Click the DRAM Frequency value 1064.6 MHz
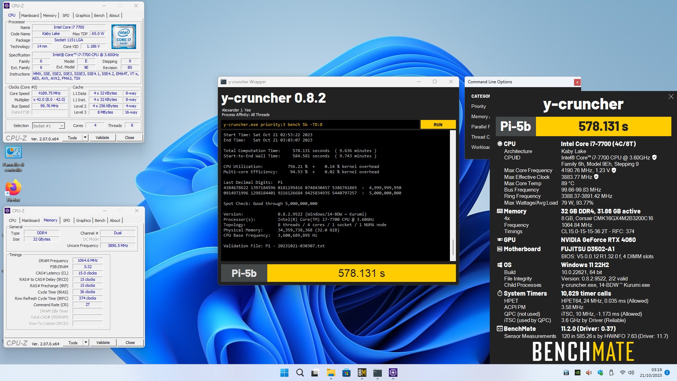677x381 pixels. [87, 260]
